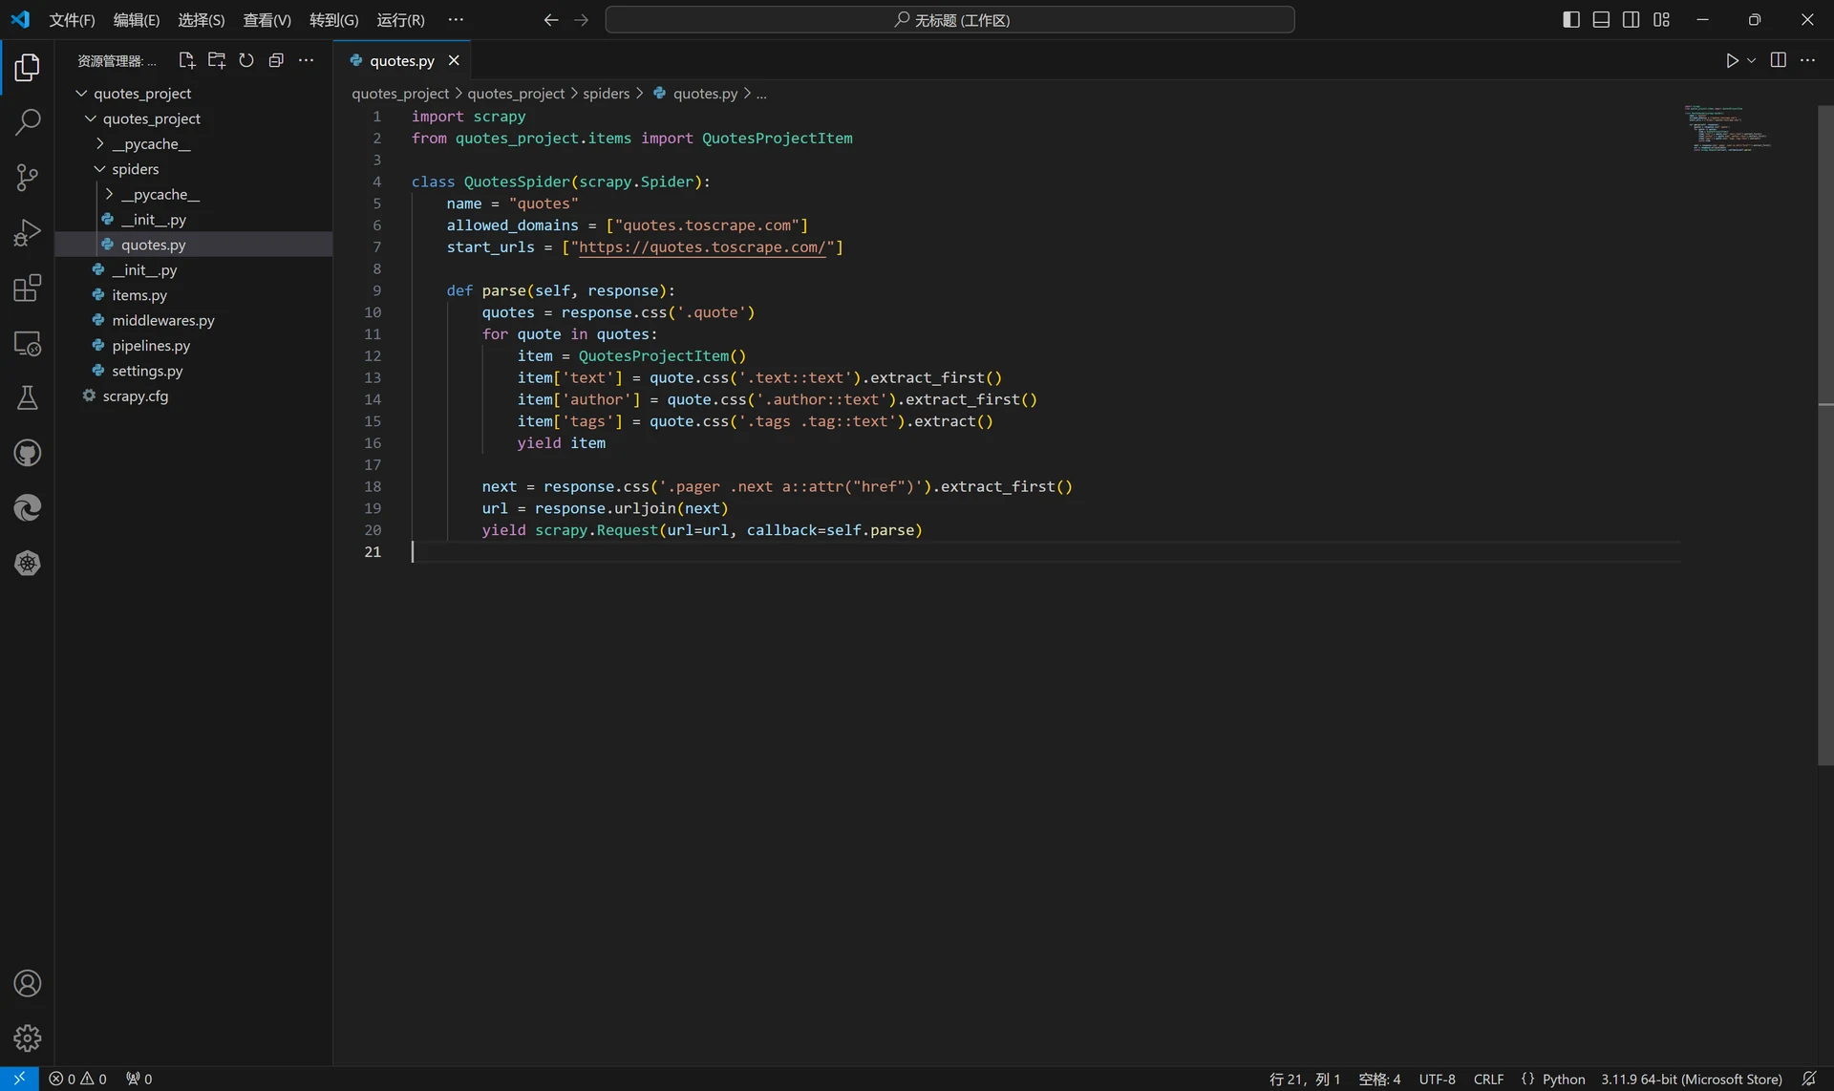Open middlewares.py in explorer
The height and width of the screenshot is (1091, 1834).
(193, 320)
